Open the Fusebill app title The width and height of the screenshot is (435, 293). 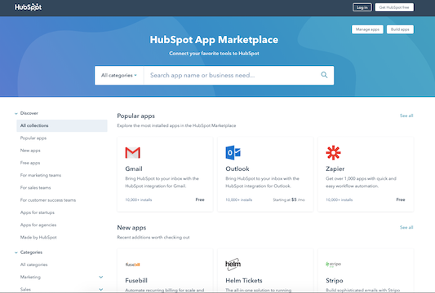[136, 281]
